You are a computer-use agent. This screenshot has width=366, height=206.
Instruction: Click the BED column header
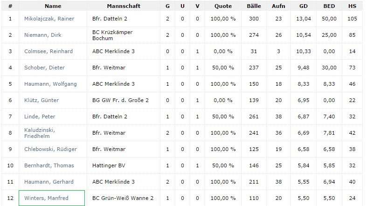tap(329, 7)
